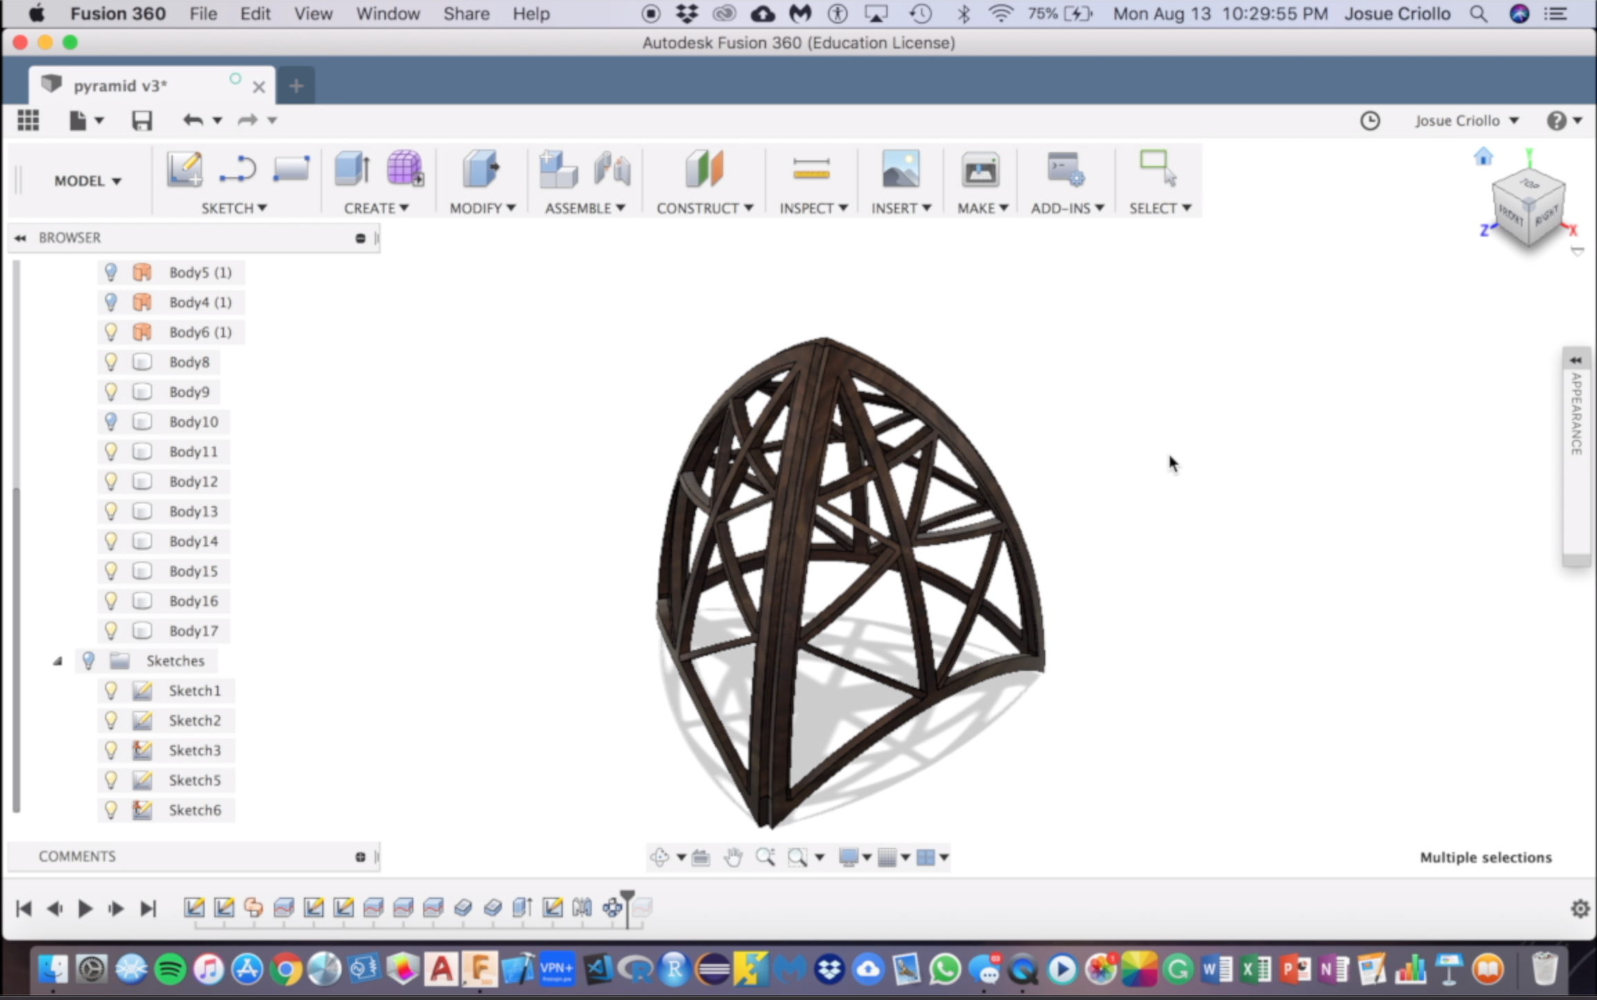Click the Insert decal image icon
1597x1000 pixels.
click(901, 169)
